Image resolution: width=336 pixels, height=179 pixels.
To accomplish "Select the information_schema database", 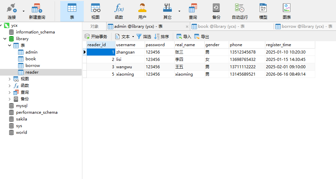I will tap(36, 32).
